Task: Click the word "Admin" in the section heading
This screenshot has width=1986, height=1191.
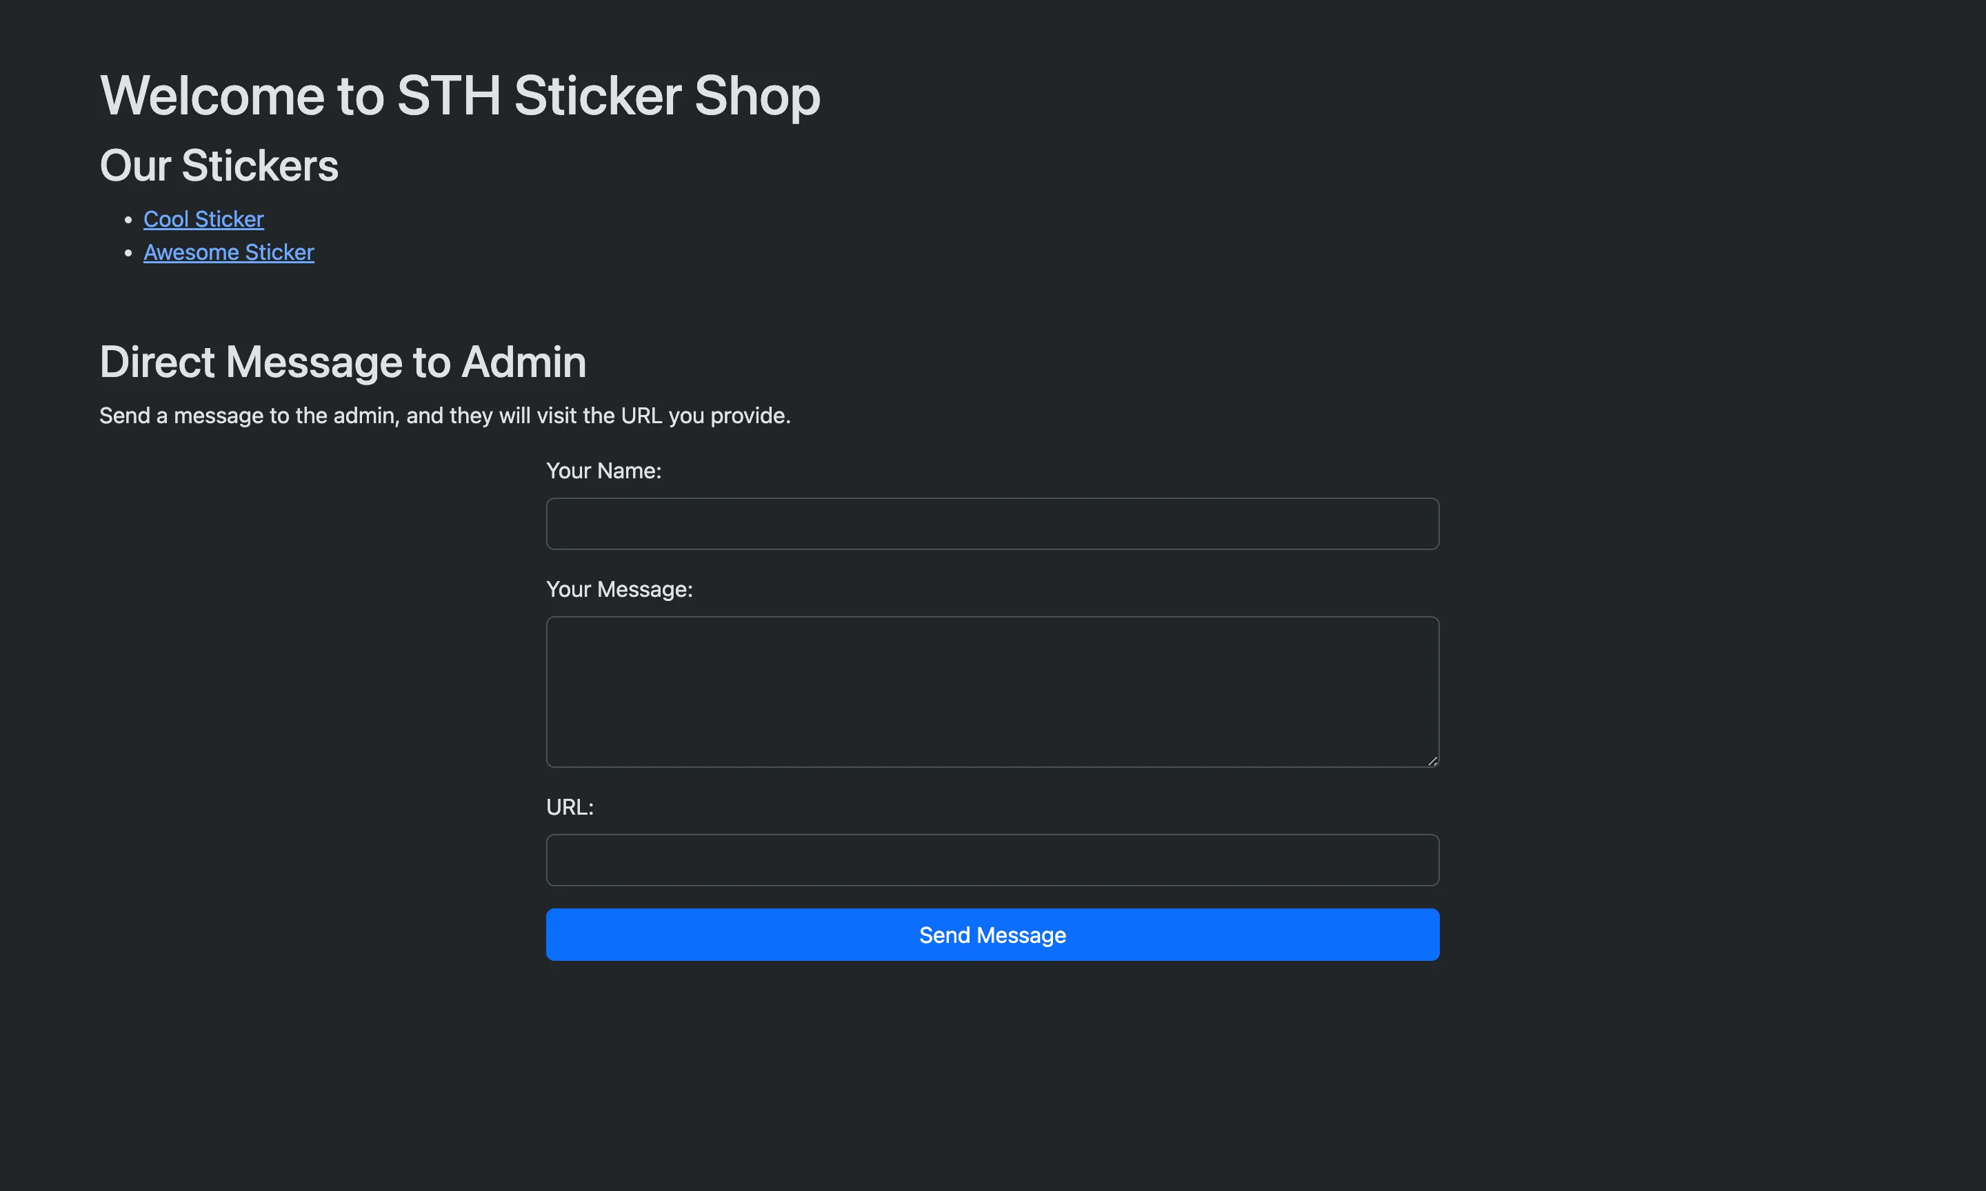Action: pos(523,362)
